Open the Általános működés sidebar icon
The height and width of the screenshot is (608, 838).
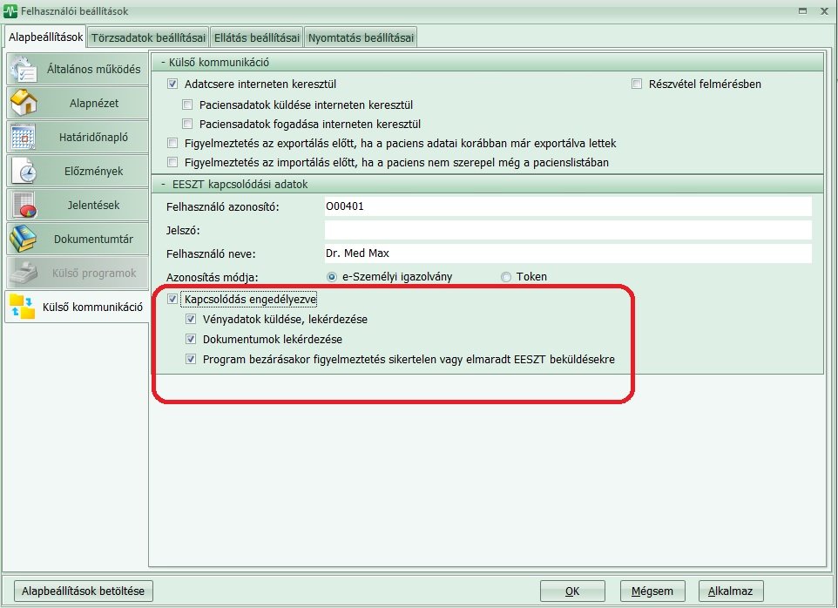pos(24,69)
